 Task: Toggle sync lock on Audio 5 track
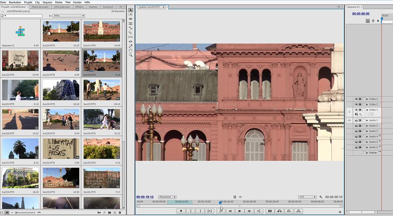pos(360,142)
